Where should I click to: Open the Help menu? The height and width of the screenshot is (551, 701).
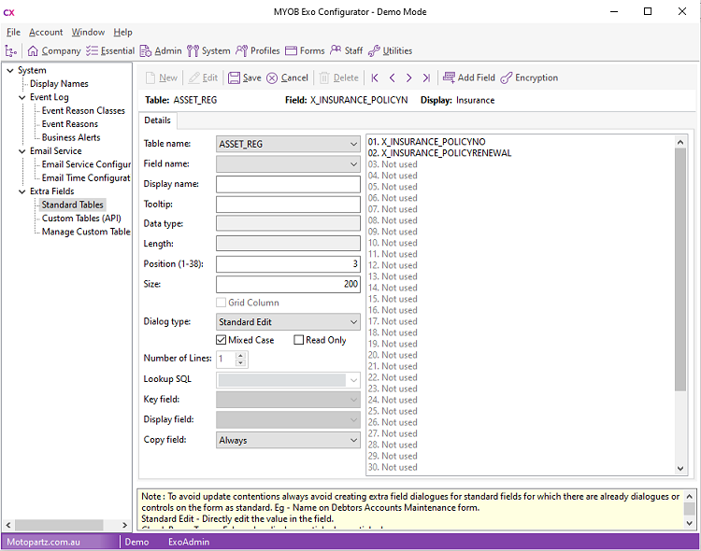click(x=122, y=32)
